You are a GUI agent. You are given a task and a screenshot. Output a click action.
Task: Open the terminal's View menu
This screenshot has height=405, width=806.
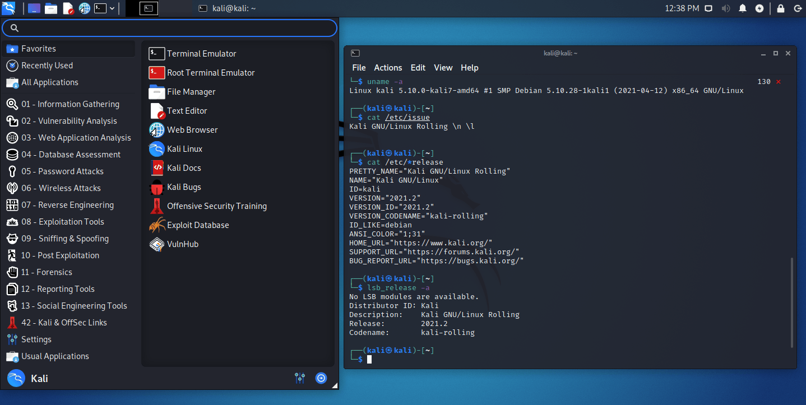pyautogui.click(x=443, y=68)
